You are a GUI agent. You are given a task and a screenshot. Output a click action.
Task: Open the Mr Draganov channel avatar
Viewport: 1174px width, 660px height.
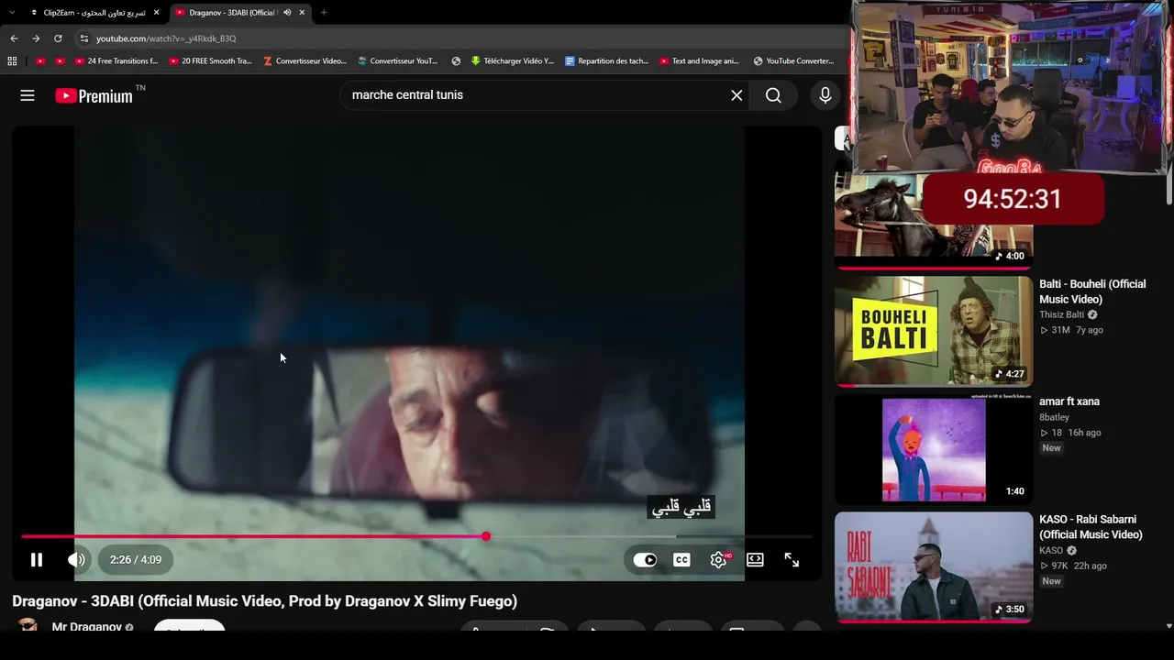[28, 627]
